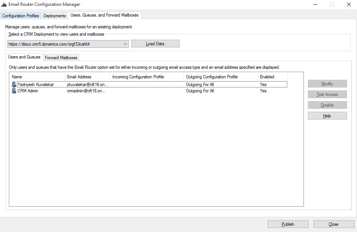Click the Outgoing Configuration Profile column header
The height and width of the screenshot is (232, 357).
click(221, 77)
